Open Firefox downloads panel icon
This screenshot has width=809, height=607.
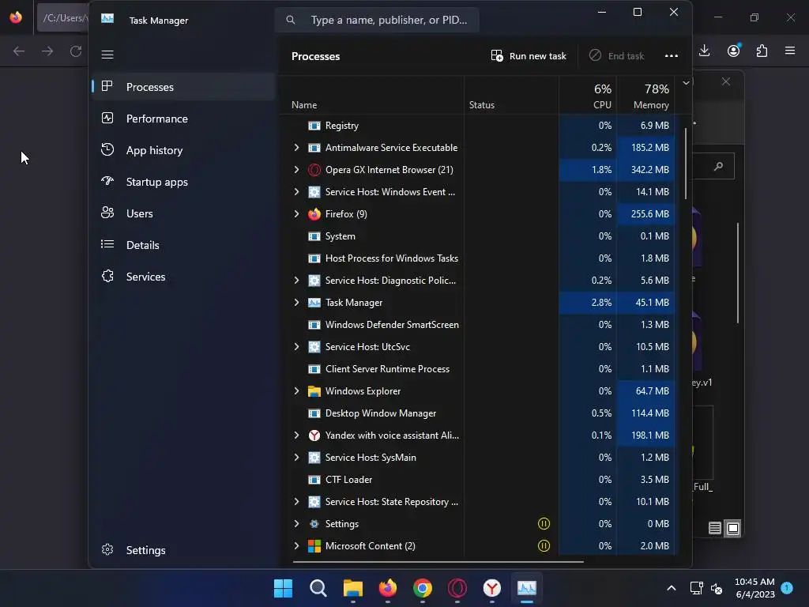pos(704,51)
